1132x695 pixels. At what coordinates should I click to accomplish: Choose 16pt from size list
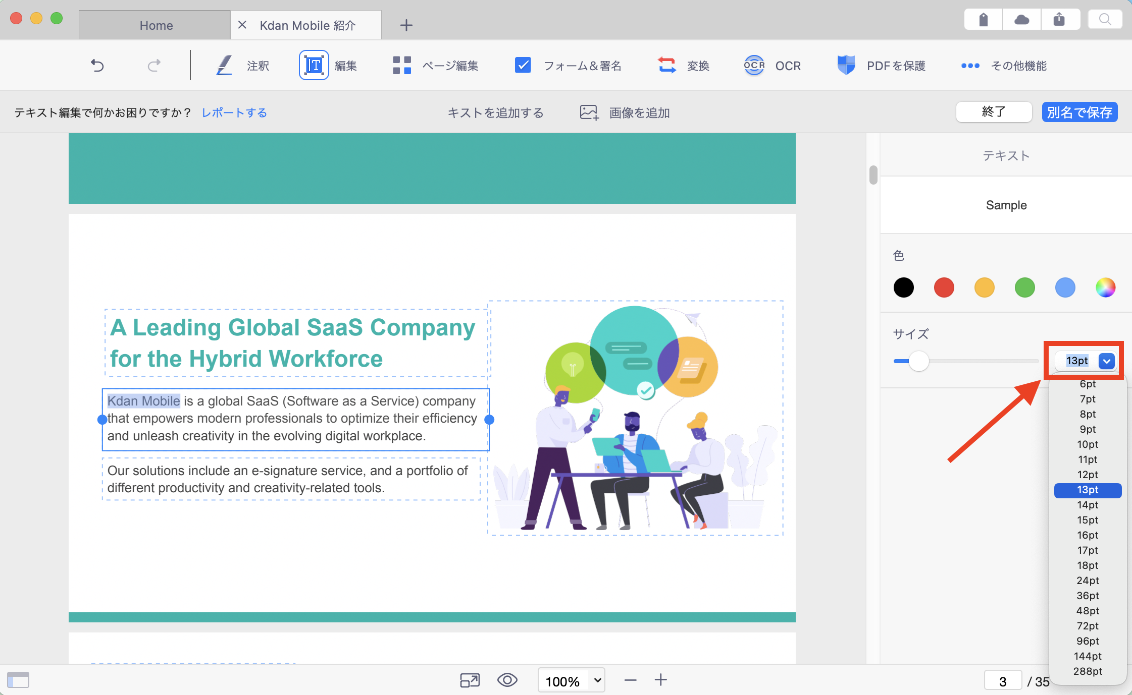1088,535
